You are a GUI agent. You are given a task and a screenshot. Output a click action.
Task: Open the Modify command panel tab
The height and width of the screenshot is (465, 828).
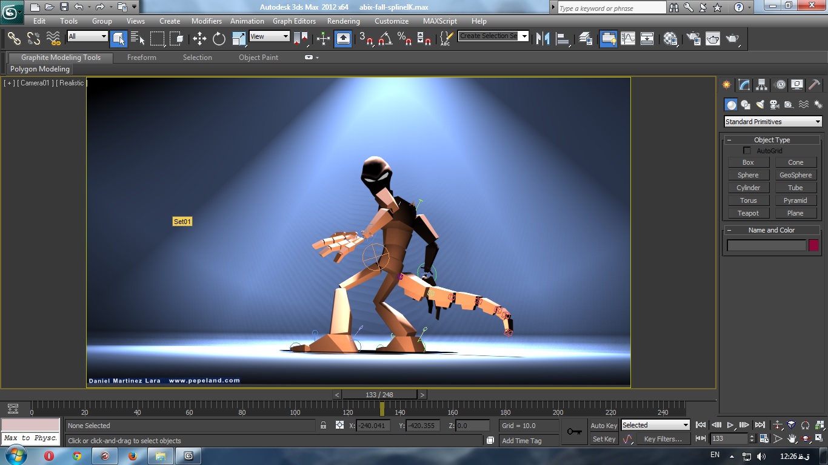click(x=744, y=85)
